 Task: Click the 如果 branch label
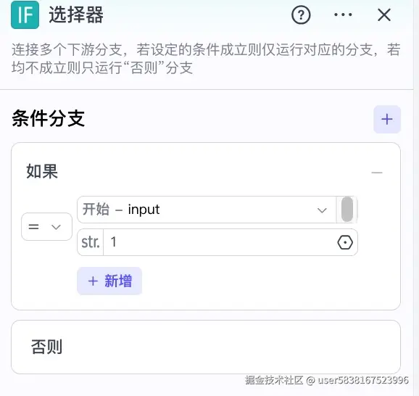(42, 171)
